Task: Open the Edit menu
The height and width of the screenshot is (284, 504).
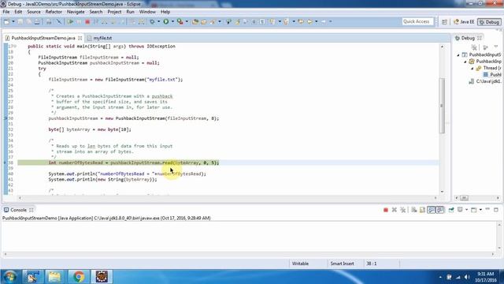Action: pos(18,12)
